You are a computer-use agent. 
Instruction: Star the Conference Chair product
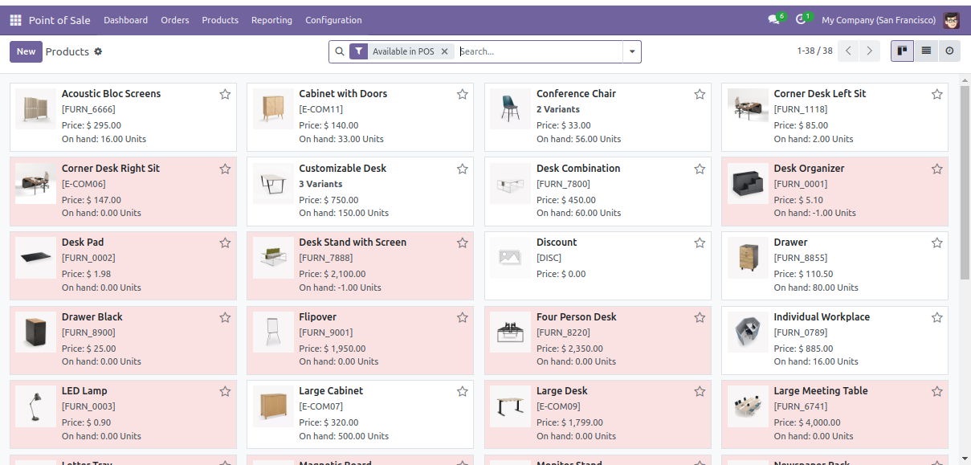coord(700,95)
